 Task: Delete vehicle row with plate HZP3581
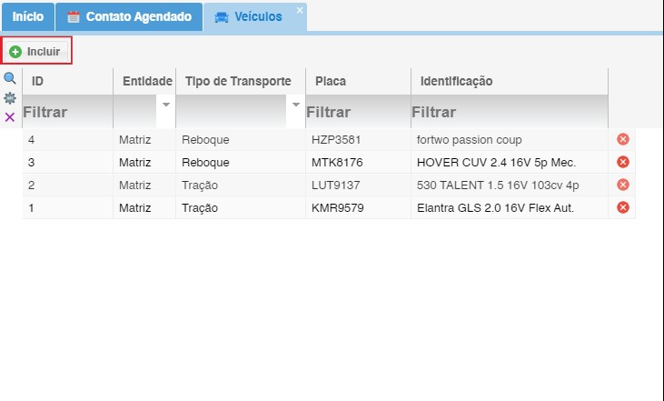point(623,139)
